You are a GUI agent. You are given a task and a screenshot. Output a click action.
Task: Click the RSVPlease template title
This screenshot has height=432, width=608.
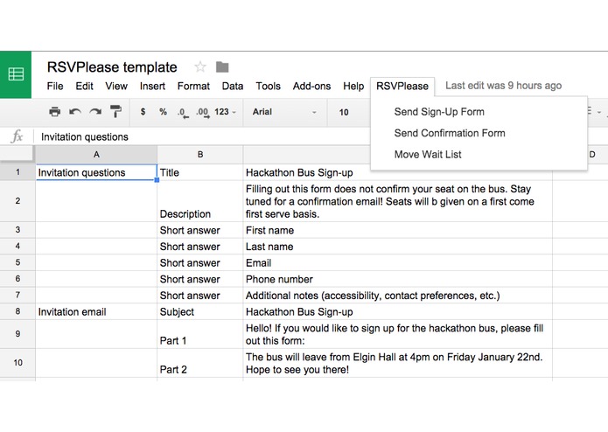[x=112, y=67]
